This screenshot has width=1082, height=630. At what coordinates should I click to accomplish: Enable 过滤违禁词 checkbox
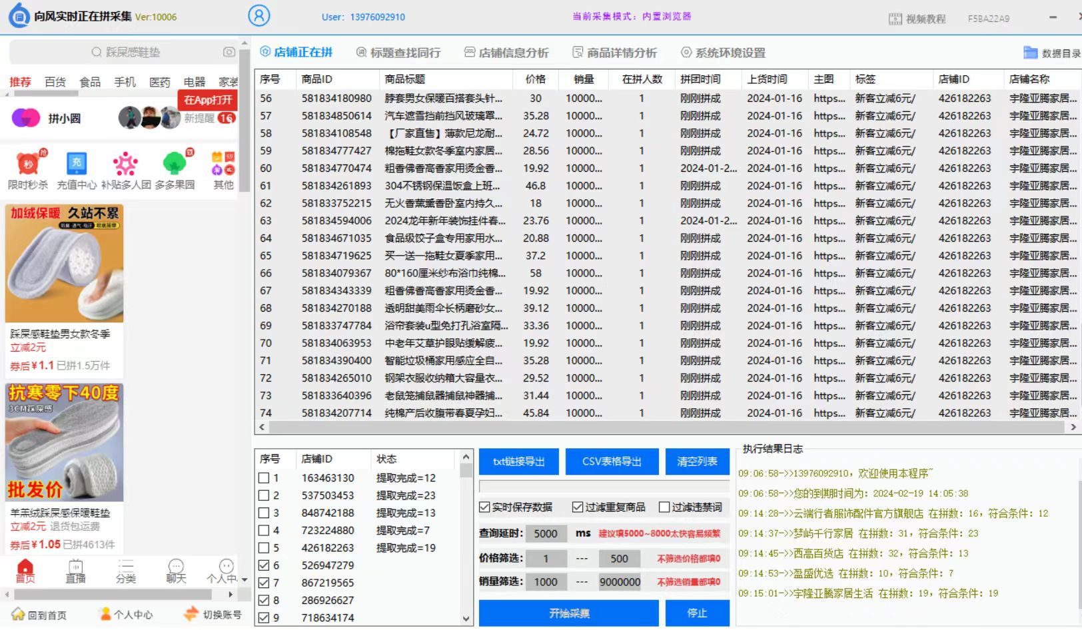pyautogui.click(x=664, y=507)
